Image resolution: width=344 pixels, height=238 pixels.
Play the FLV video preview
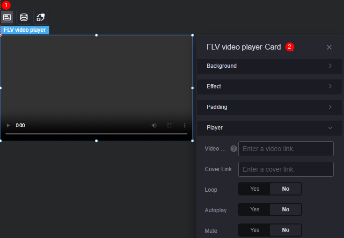[x=8, y=125]
